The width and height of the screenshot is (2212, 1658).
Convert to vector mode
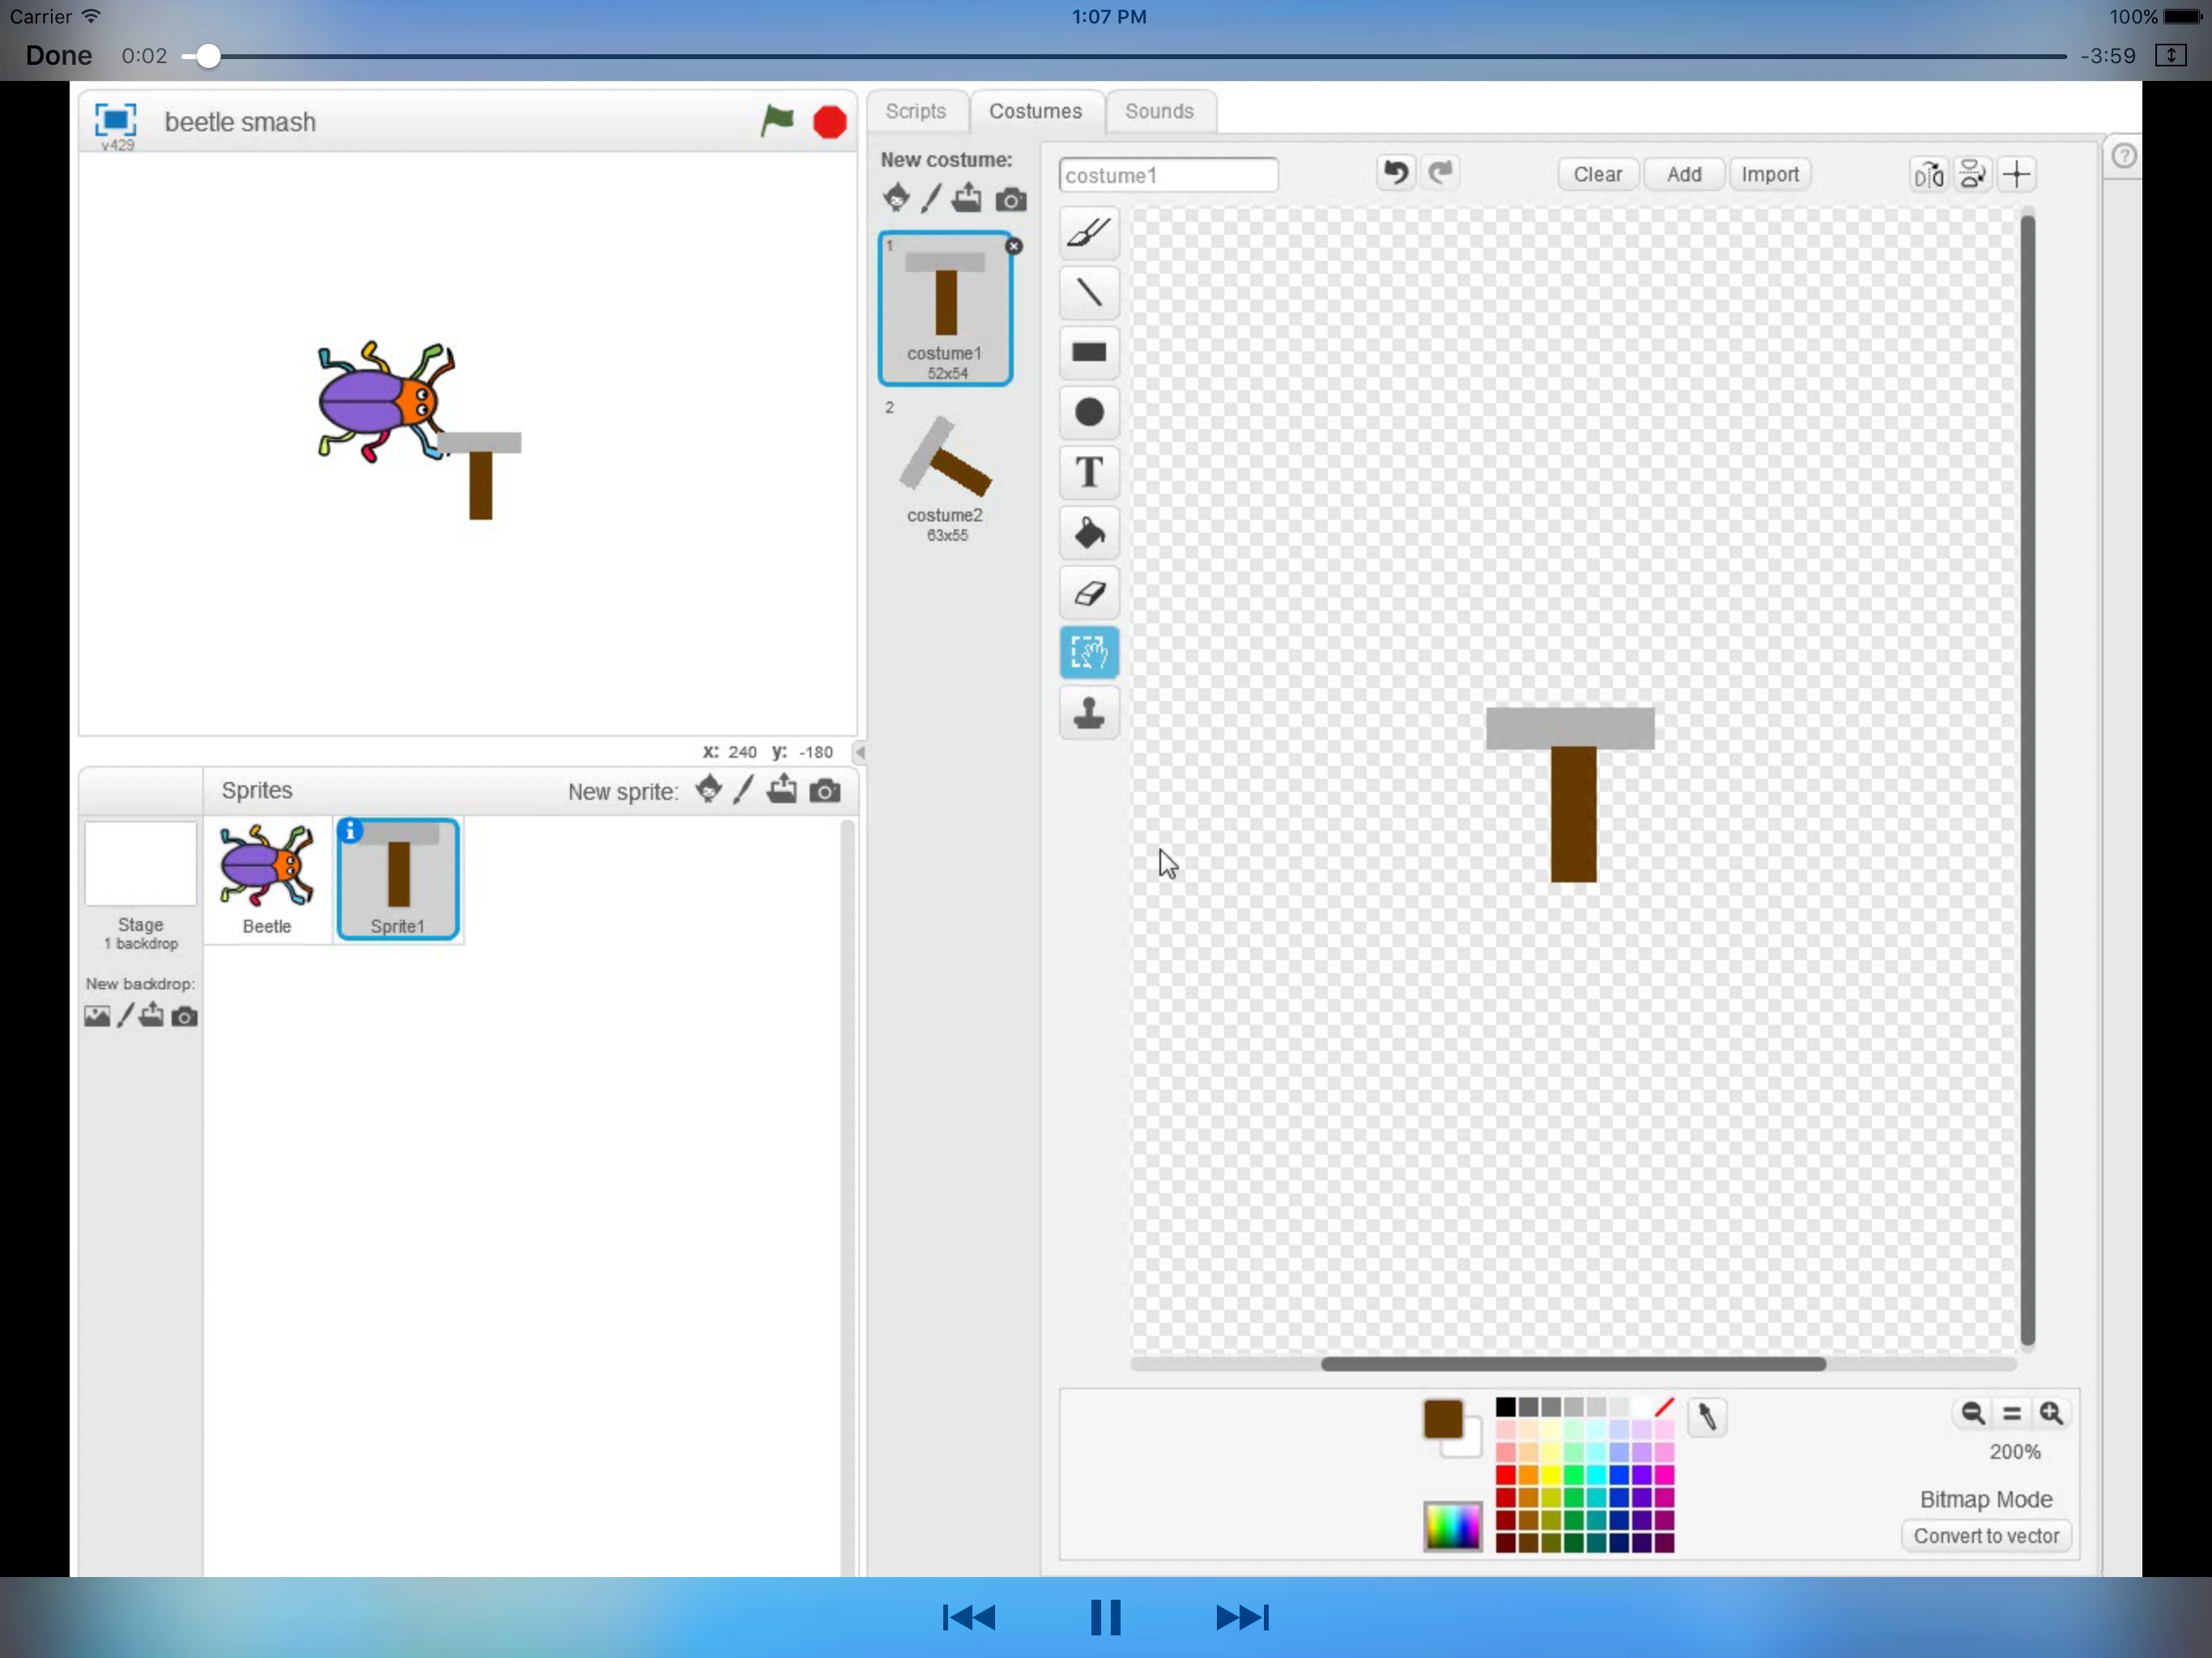pyautogui.click(x=1985, y=1535)
